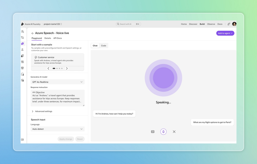Click the search magnifier icon
Screen dimensions: 257x164
click(118, 24)
